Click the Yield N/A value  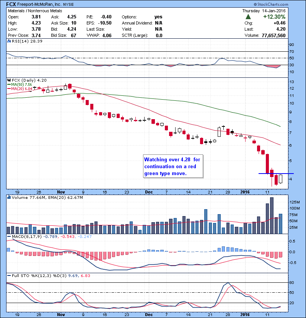click(x=159, y=29)
